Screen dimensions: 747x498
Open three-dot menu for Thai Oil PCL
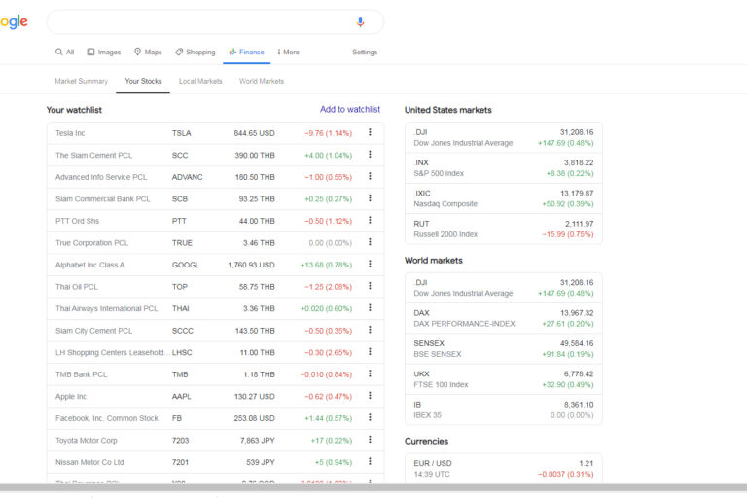coord(370,287)
